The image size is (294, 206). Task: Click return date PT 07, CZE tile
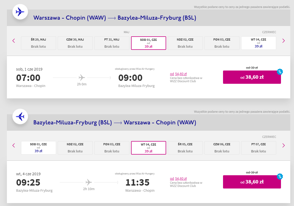258,148
